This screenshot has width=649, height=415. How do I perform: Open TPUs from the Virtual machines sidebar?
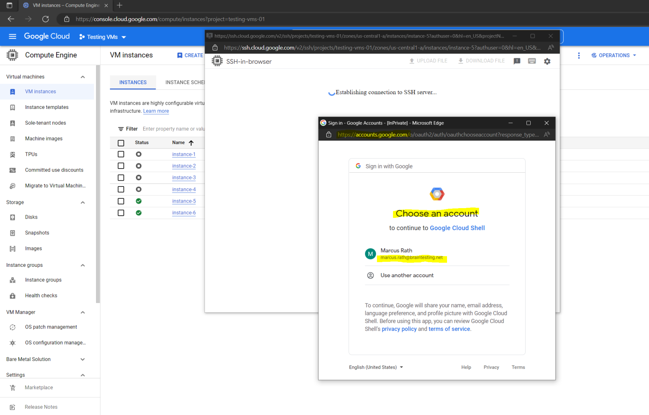30,154
